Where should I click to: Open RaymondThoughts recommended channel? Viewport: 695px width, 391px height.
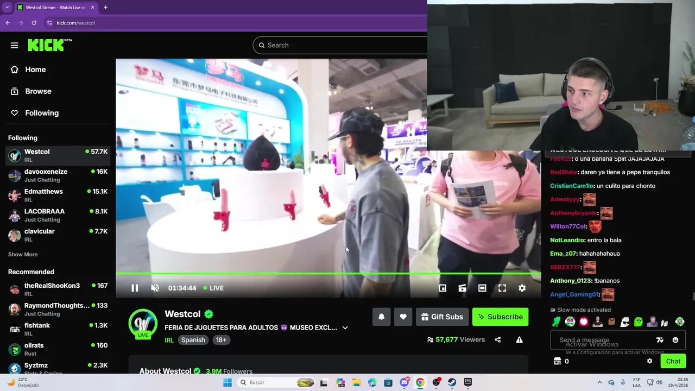coord(58,310)
